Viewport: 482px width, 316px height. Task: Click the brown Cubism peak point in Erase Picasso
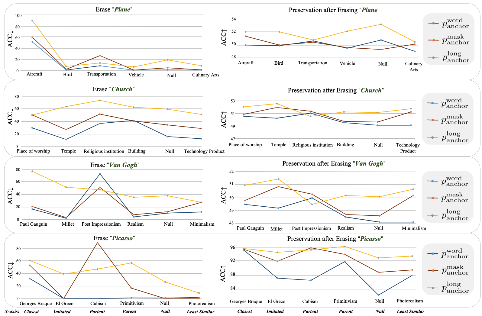tap(97, 243)
